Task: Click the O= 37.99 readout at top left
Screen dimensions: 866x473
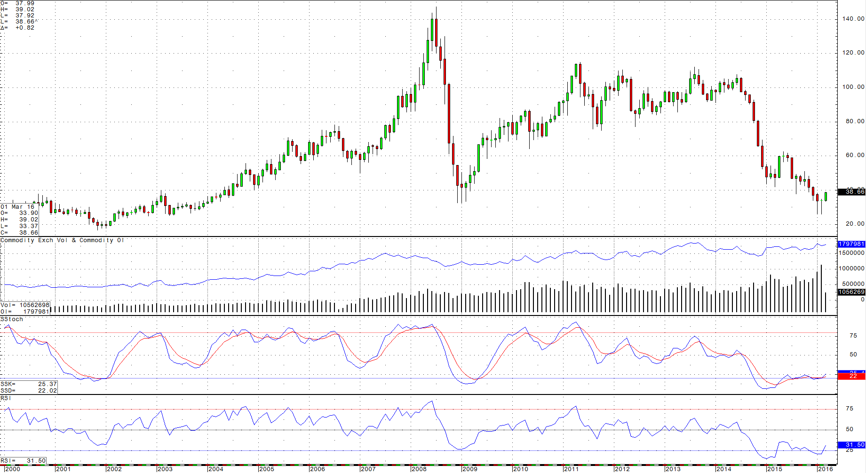Action: 17,3
